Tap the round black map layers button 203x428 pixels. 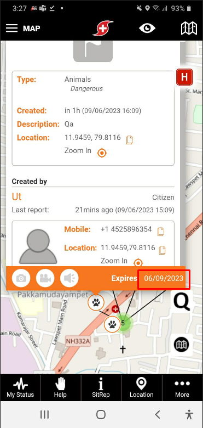point(182,345)
